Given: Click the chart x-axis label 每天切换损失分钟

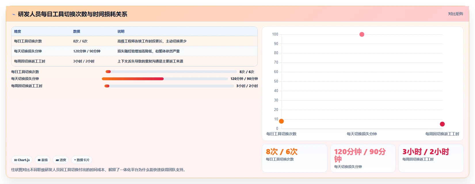Looking at the screenshot, I should [362, 134].
